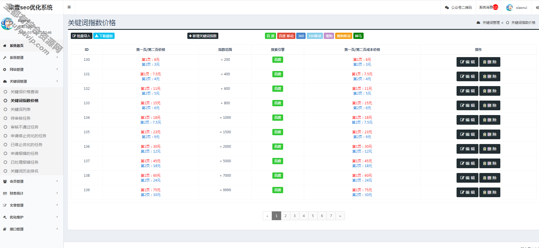Expand 会员管理 menu chevron
539x248 pixels.
tap(57, 181)
